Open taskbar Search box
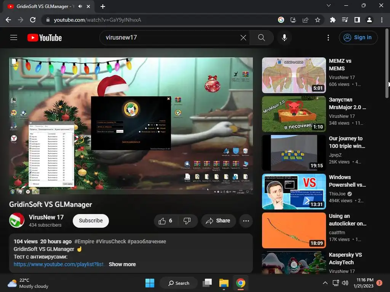The image size is (390, 292). (x=179, y=283)
